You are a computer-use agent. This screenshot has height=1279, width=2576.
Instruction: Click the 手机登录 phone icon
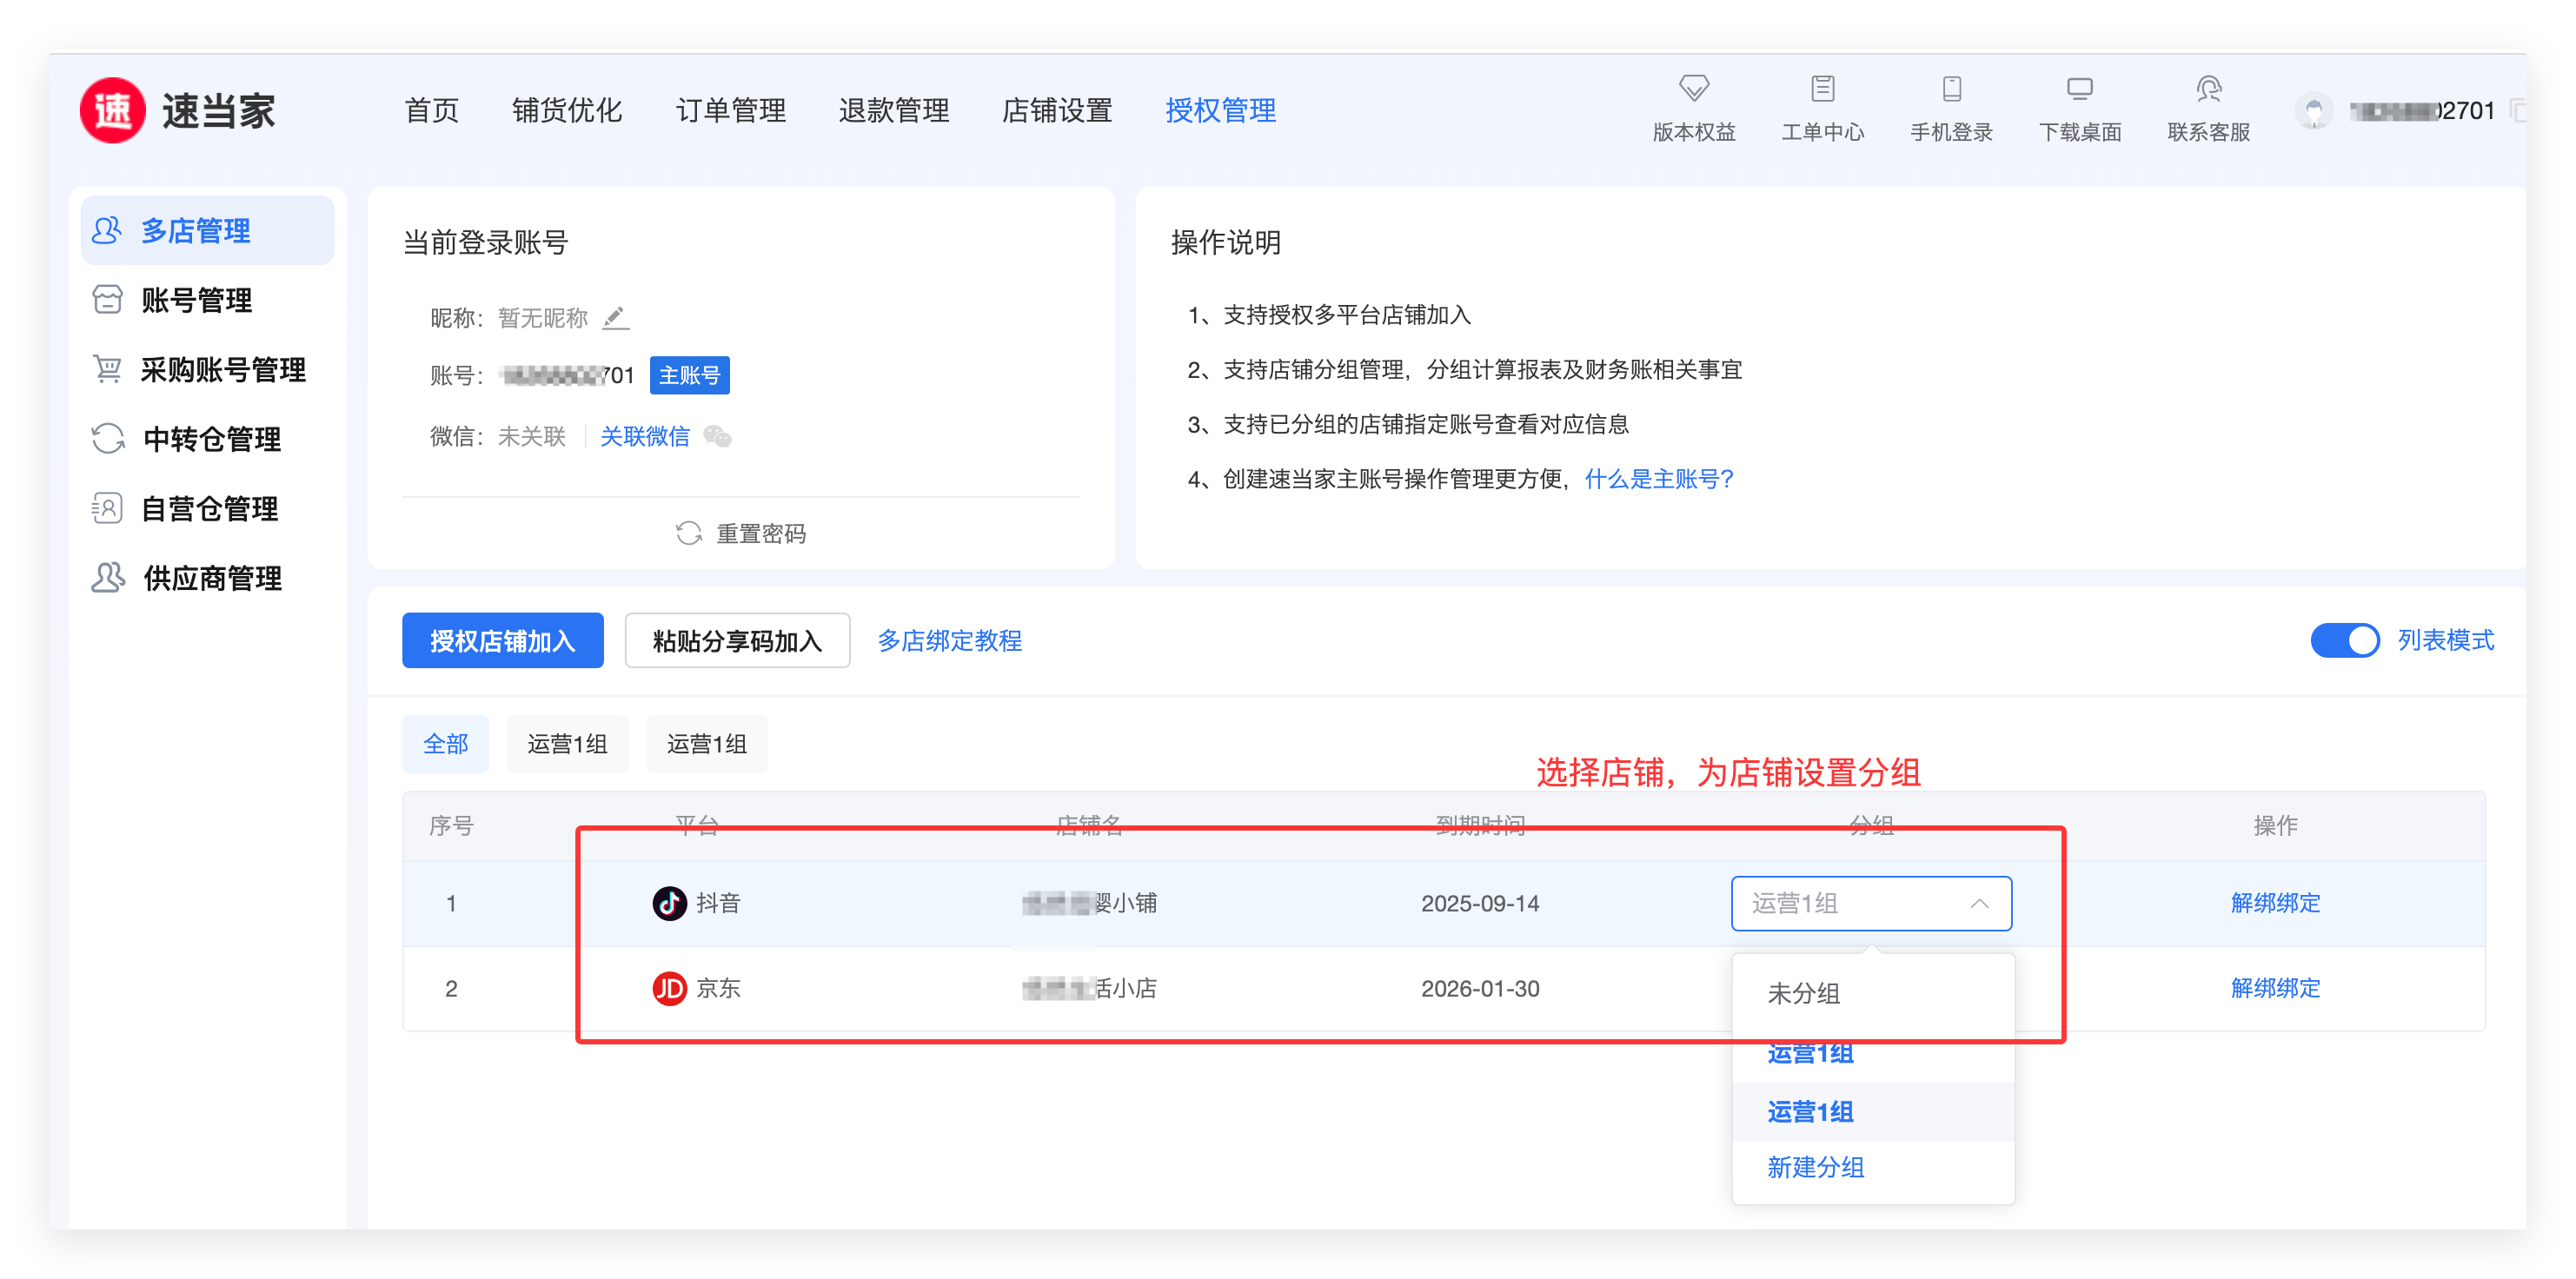(1951, 88)
